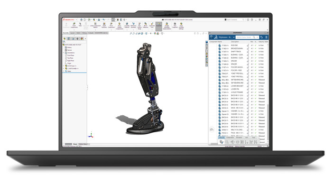This screenshot has width=332, height=175.
Task: Expand more manager tabs chevron arrow
Action: click(x=85, y=39)
